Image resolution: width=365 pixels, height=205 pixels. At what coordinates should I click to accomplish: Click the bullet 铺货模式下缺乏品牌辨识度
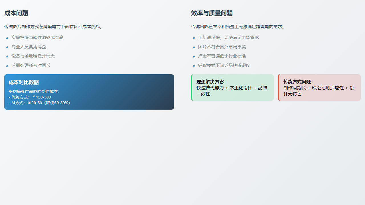tap(224, 65)
